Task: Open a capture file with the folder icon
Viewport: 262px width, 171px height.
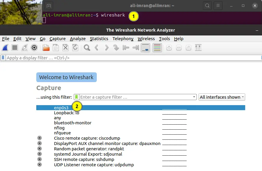Action: [x=46, y=48]
